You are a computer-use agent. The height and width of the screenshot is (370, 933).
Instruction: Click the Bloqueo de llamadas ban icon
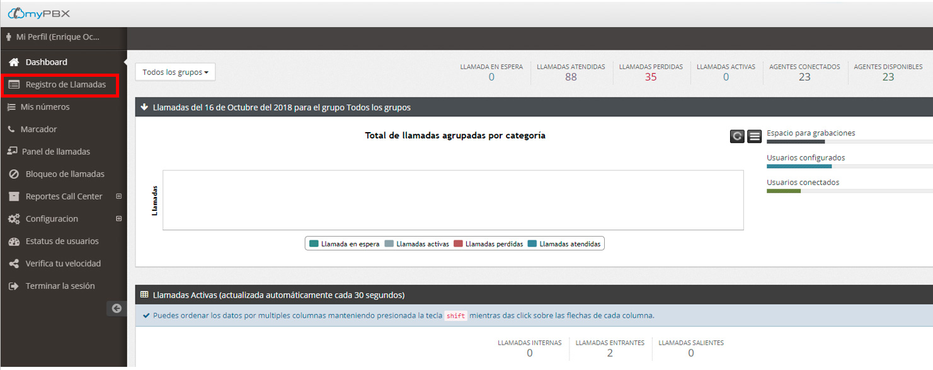pos(14,174)
